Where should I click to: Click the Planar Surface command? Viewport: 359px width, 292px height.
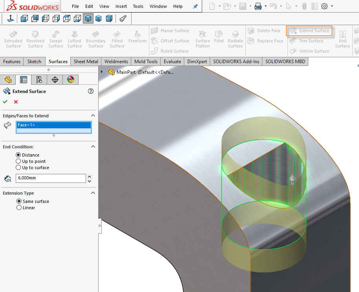[x=170, y=31]
